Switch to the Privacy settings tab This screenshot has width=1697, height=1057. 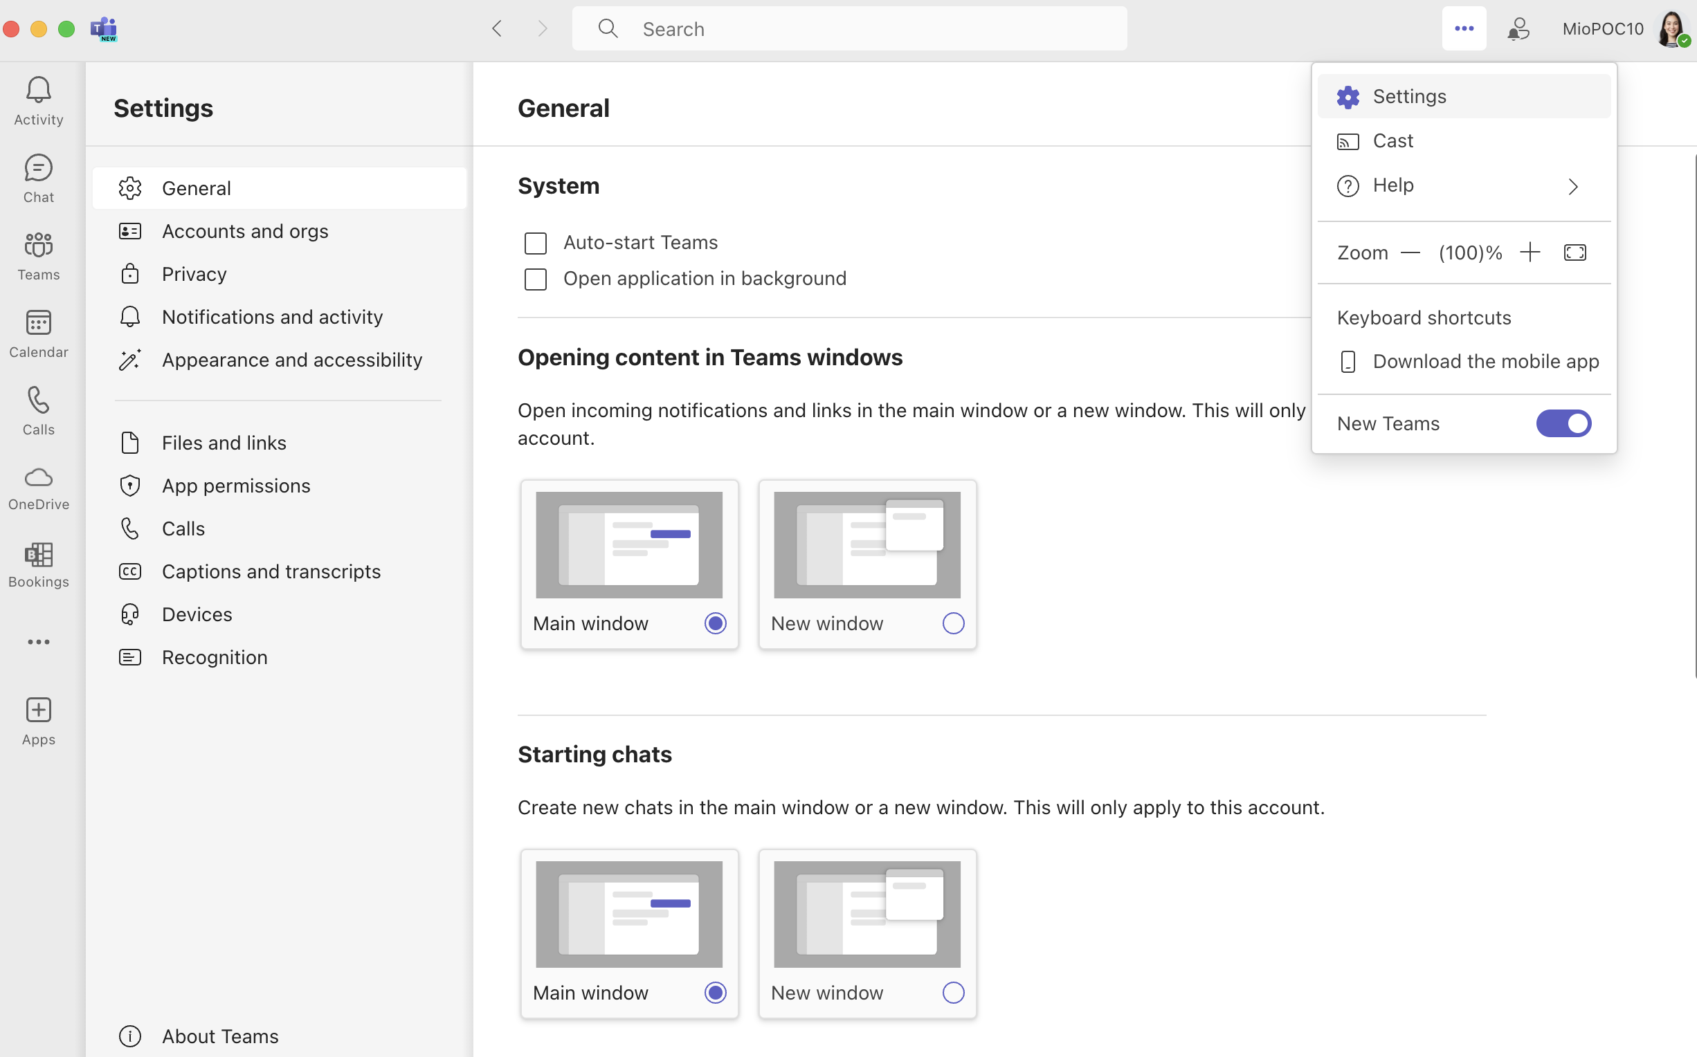[x=194, y=273]
